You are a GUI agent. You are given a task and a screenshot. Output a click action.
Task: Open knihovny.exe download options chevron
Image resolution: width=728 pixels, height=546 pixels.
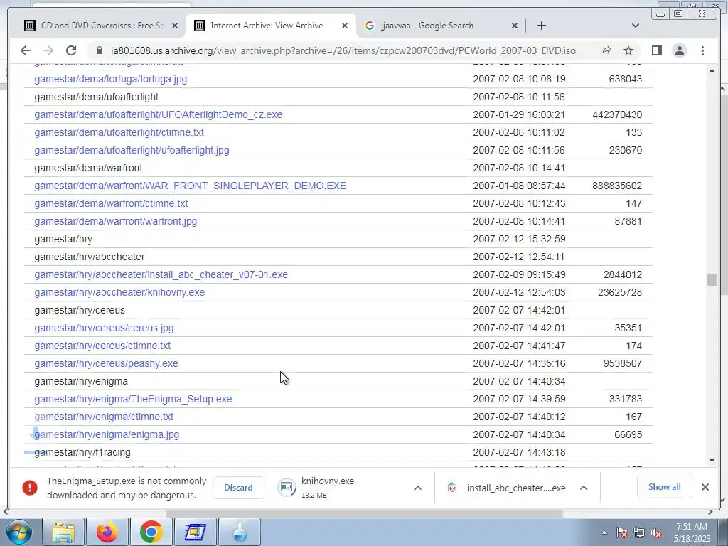pos(418,488)
